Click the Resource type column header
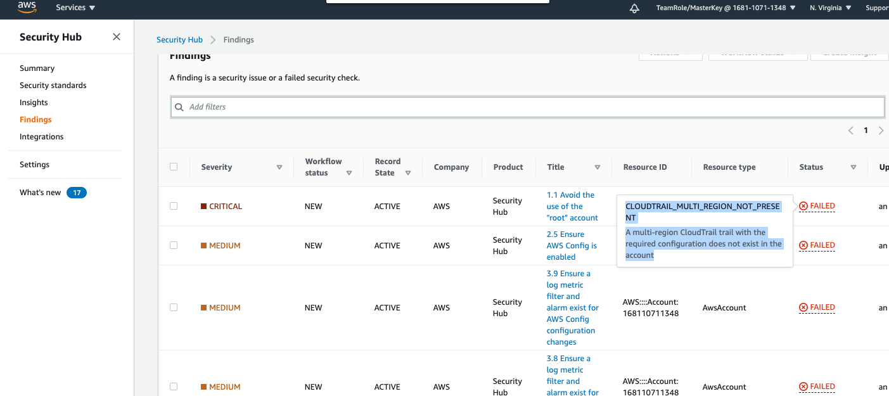Viewport: 889px width, 396px height. 729,167
